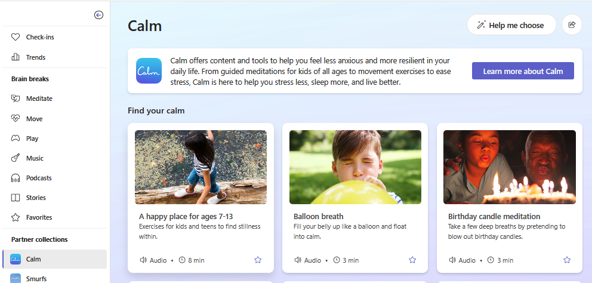Go to the Trends section
Screen dimensions: 592x283
pos(35,57)
